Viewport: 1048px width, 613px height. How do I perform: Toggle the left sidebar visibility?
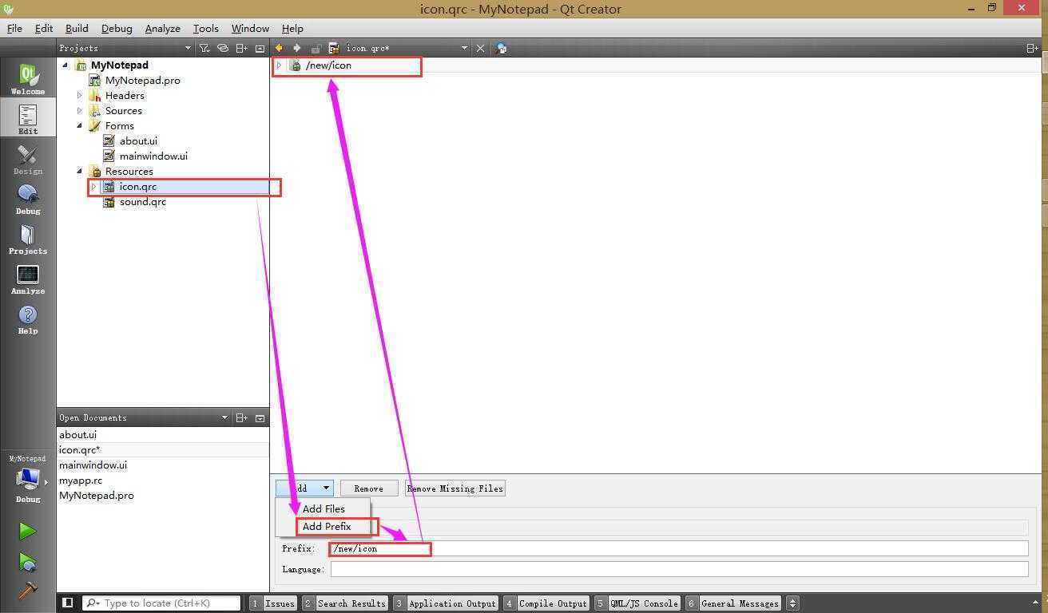[67, 603]
